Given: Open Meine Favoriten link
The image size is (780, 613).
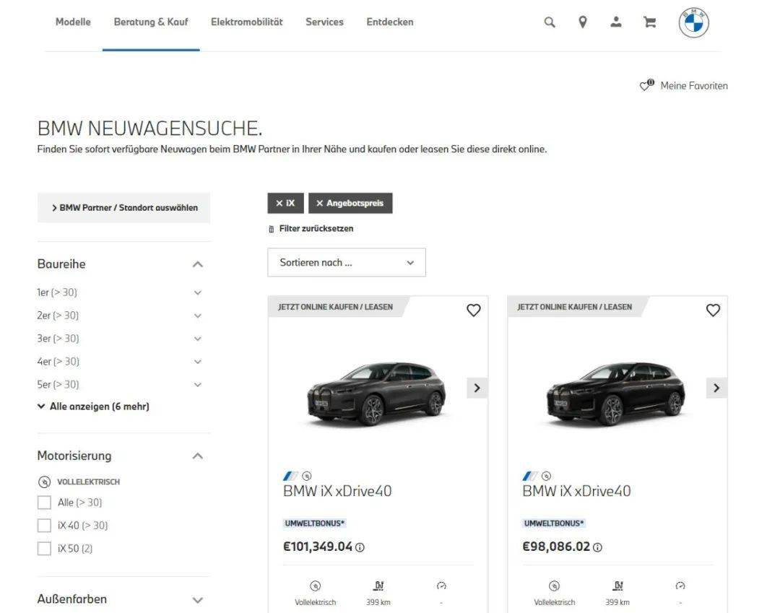Looking at the screenshot, I should point(694,85).
